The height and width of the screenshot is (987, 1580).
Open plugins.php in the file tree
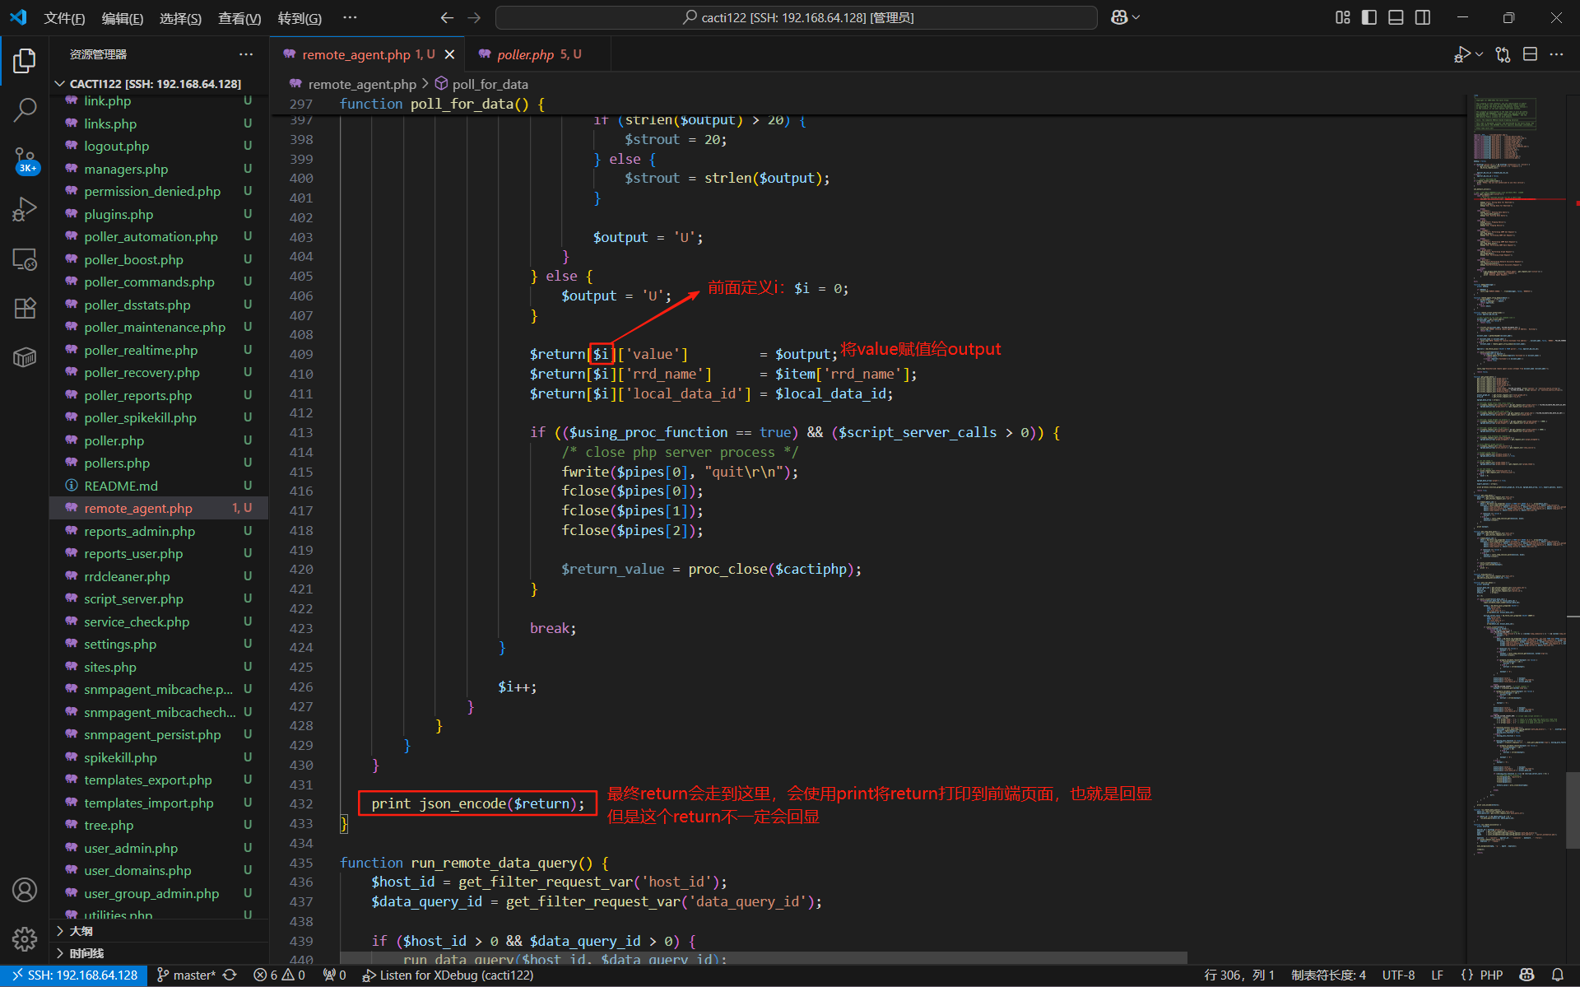(160, 214)
